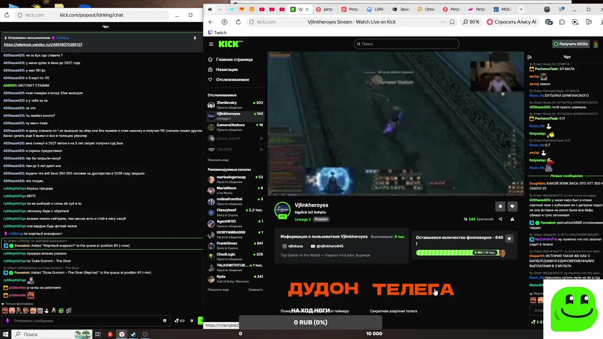Open the FrankDimes recommended channel

tap(235, 246)
